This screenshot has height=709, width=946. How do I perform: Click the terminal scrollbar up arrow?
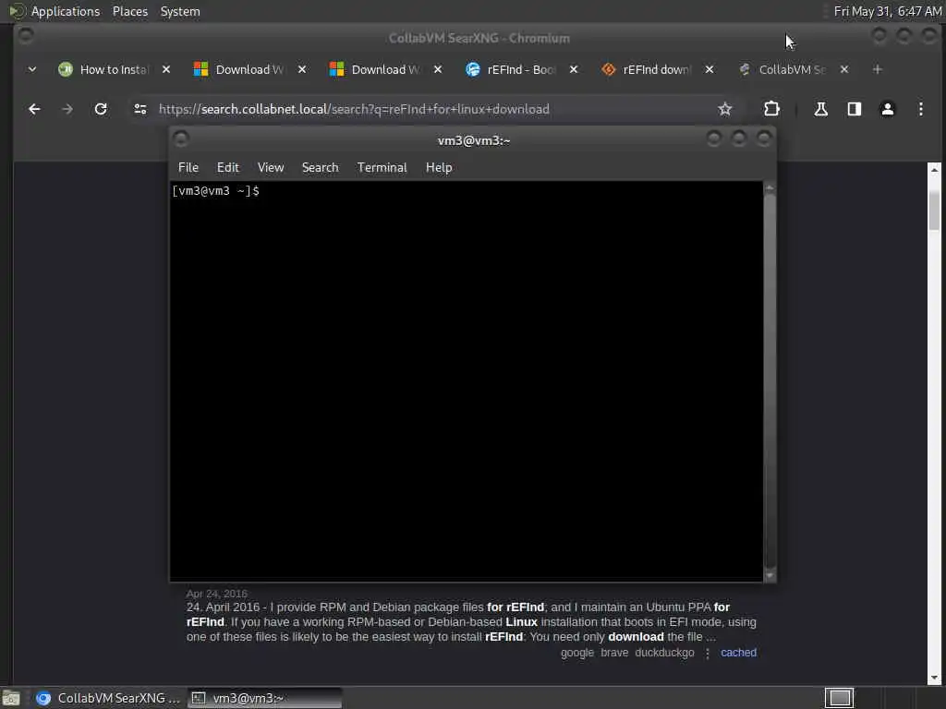click(770, 188)
